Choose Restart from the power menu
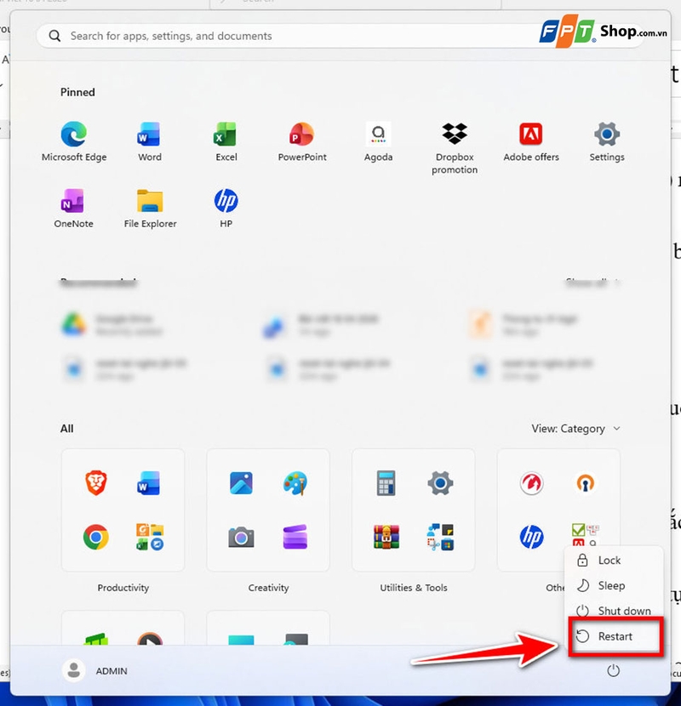681x706 pixels. [x=615, y=636]
